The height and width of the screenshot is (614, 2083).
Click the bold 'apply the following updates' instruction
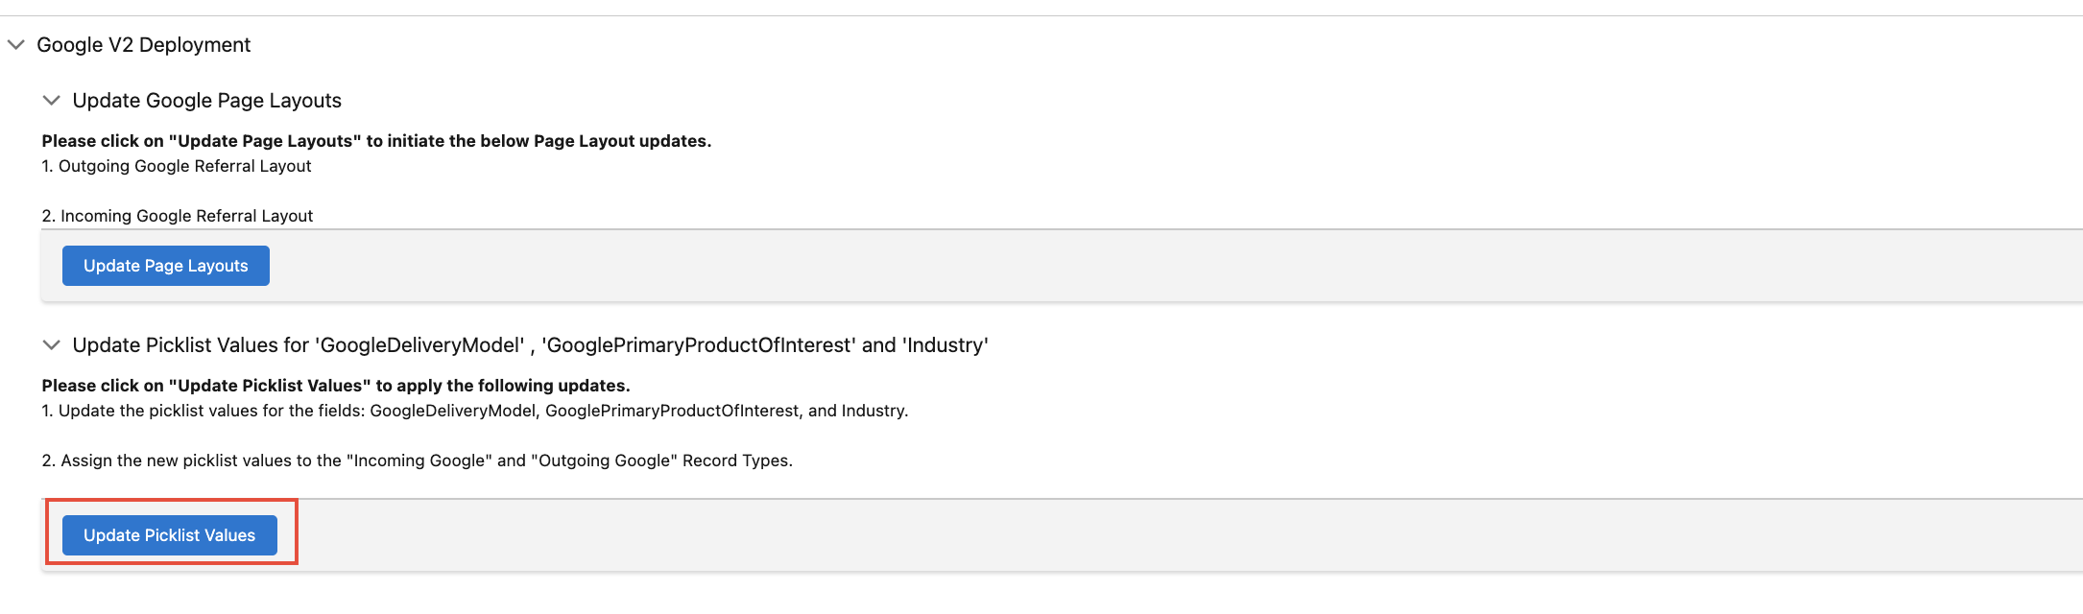(x=336, y=386)
